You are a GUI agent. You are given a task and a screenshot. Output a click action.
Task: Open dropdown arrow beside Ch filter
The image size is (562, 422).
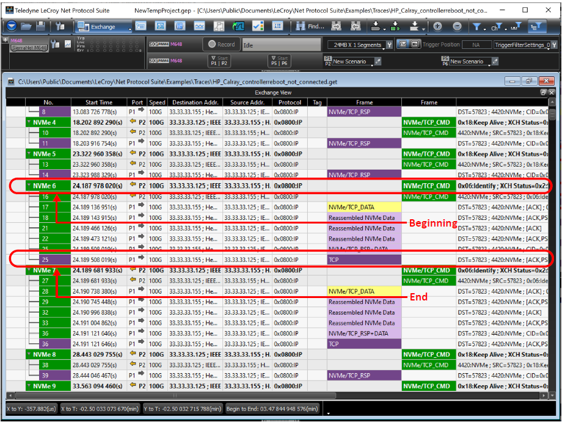coord(505,29)
